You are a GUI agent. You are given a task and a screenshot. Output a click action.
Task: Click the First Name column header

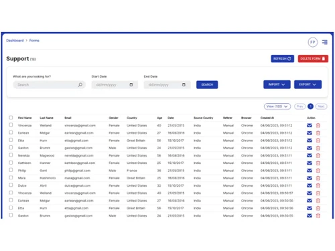pyautogui.click(x=25, y=118)
